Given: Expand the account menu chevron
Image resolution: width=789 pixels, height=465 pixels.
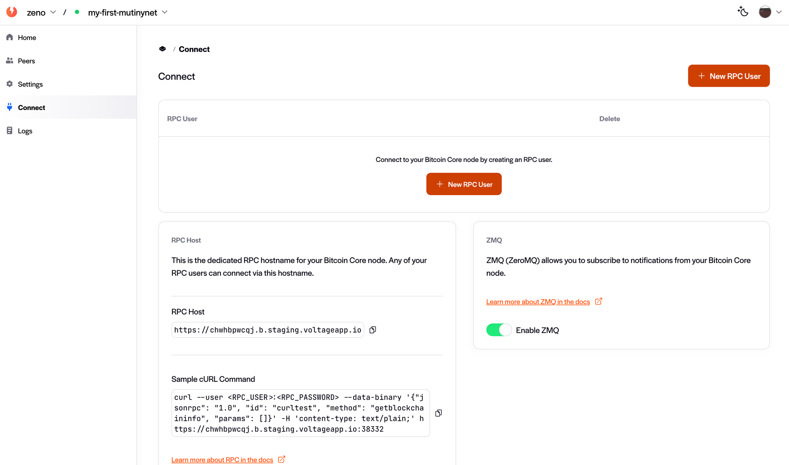Looking at the screenshot, I should click(779, 12).
